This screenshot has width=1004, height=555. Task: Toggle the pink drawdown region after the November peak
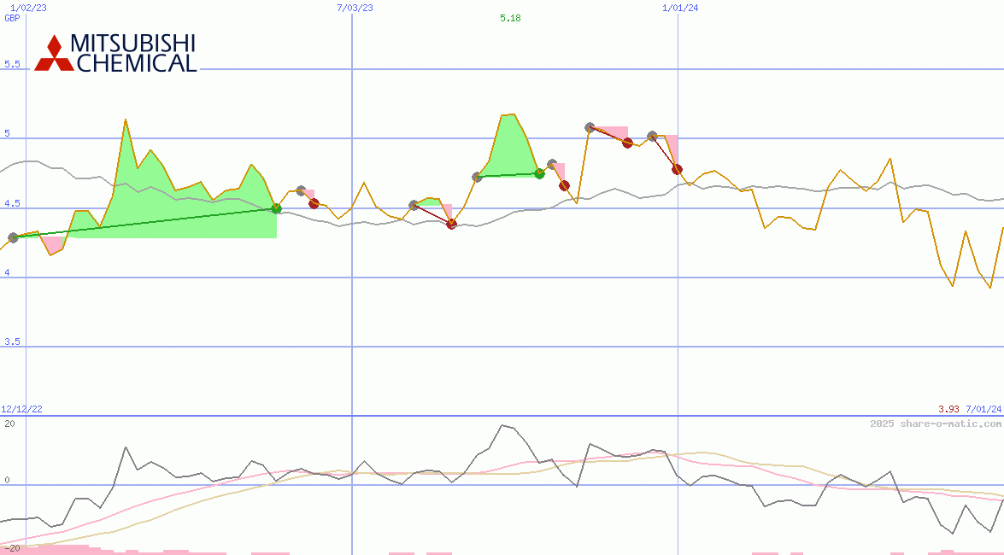671,147
